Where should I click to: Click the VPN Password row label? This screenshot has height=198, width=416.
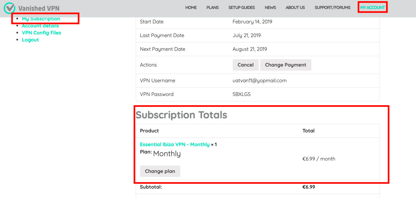click(157, 94)
